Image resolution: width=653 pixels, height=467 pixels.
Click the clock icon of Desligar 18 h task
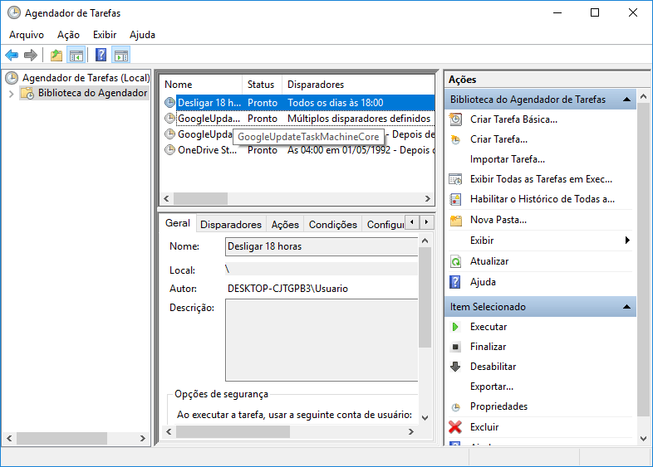pos(170,103)
